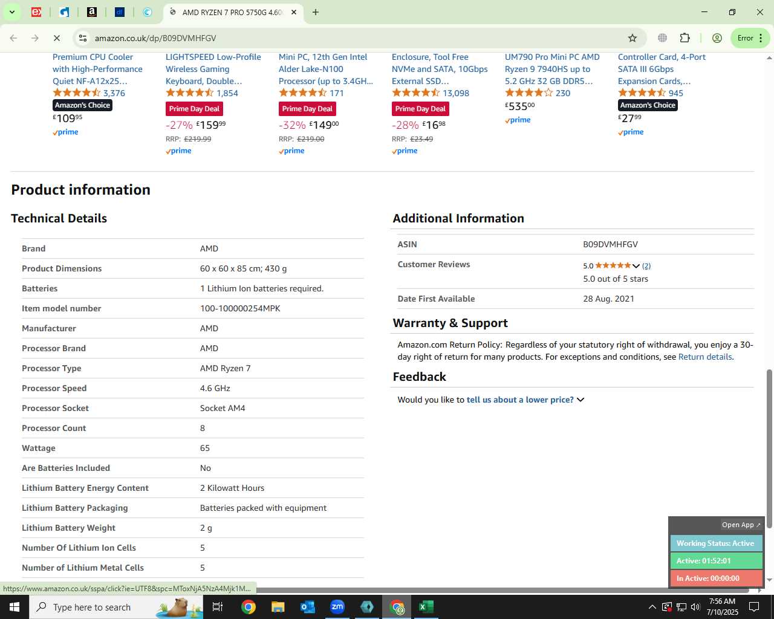The image size is (774, 619).
Task: Open the Chrome profile icon
Action: pos(717,38)
